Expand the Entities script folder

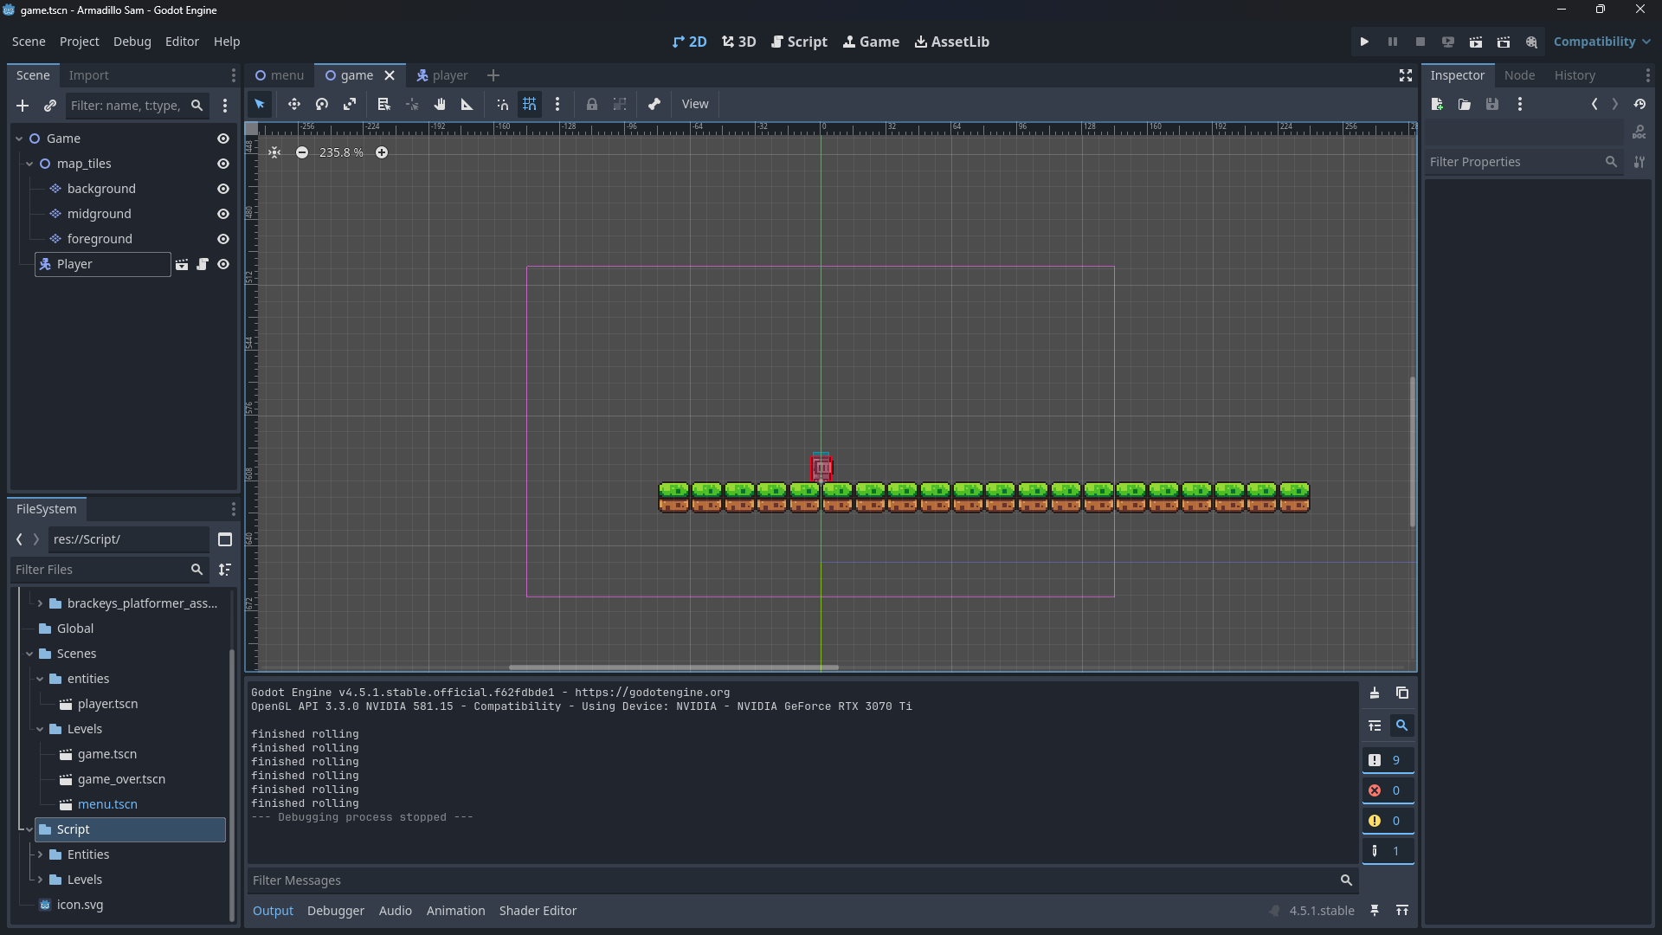pos(40,854)
